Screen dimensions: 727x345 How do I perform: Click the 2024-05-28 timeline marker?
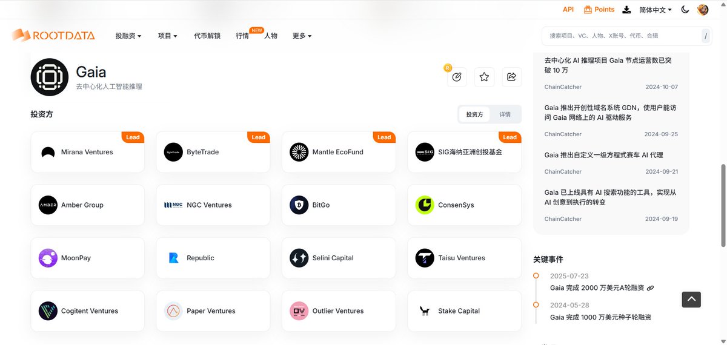click(536, 305)
